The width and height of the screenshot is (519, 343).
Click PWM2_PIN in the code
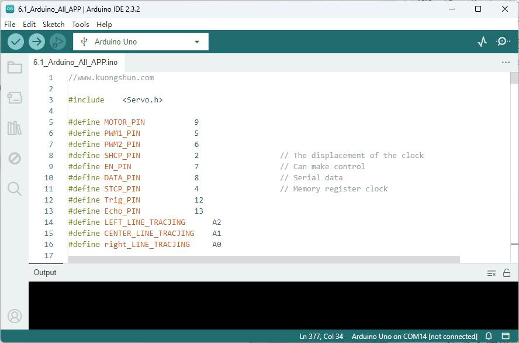click(x=122, y=145)
